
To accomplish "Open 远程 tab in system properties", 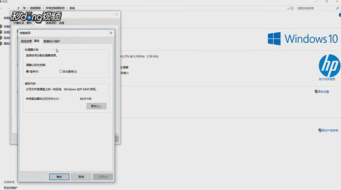I will pyautogui.click(x=61, y=23).
